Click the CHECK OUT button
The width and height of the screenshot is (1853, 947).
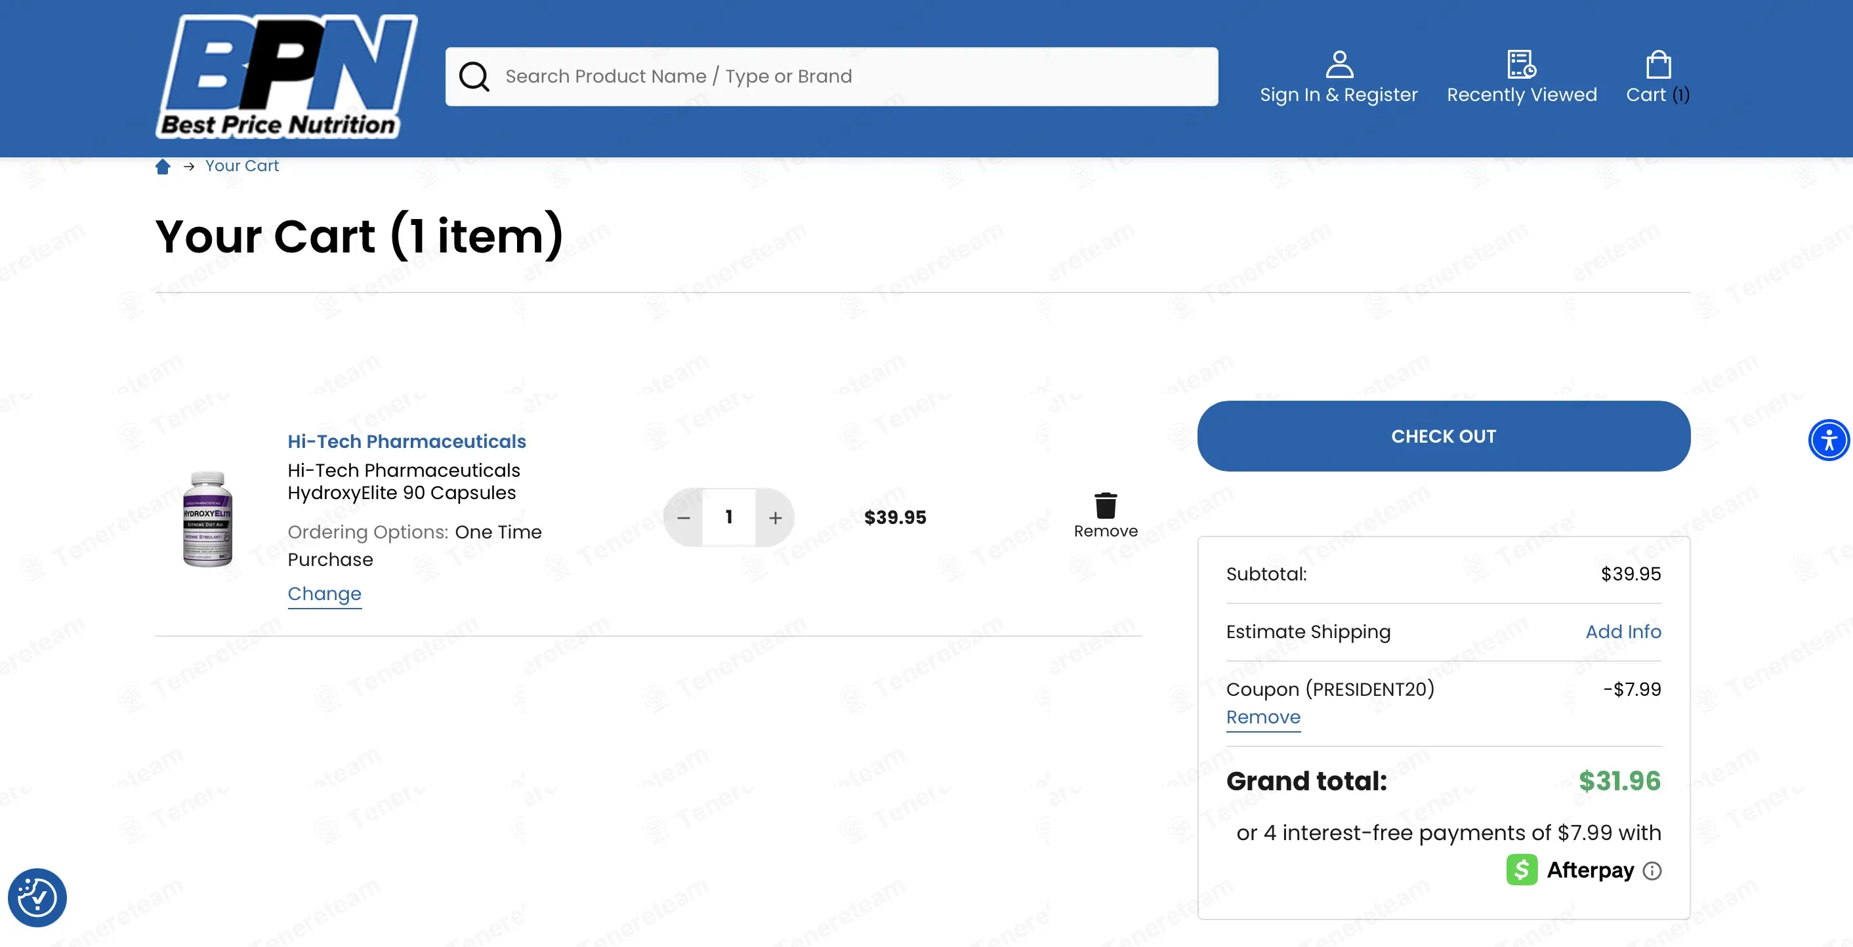pyautogui.click(x=1443, y=435)
